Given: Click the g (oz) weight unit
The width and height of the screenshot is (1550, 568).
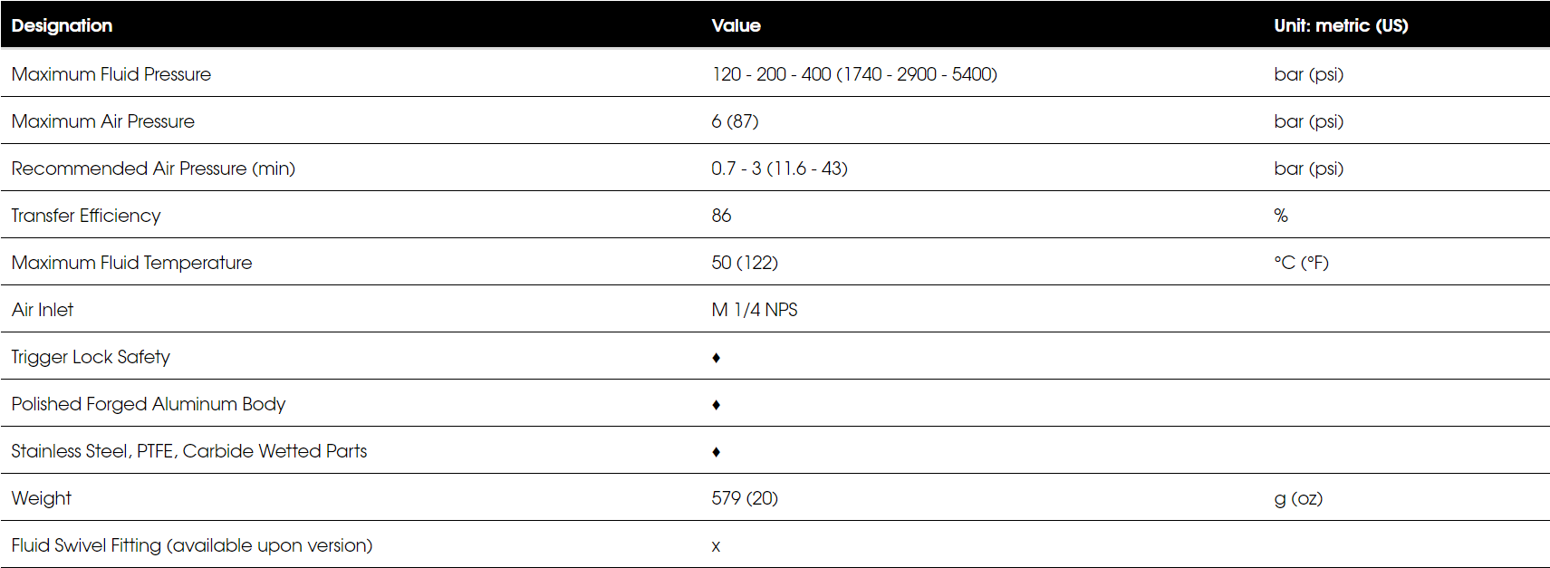Looking at the screenshot, I should pos(1298,498).
